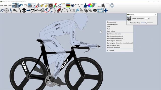Select Refit from the context menu
The image size is (161, 90).
pyautogui.click(x=108, y=29)
